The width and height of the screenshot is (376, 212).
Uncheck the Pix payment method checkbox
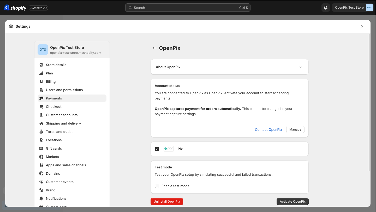(x=157, y=149)
